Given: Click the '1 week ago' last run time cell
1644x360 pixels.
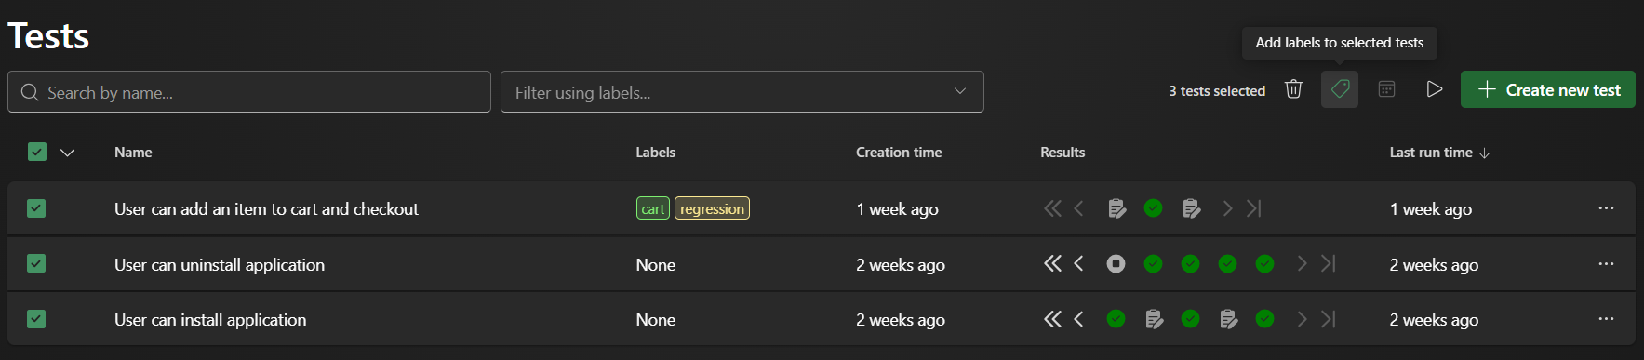Looking at the screenshot, I should [1431, 209].
